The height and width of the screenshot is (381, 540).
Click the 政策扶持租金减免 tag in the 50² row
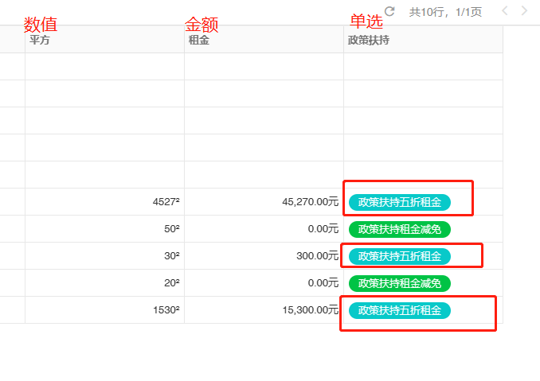click(399, 229)
